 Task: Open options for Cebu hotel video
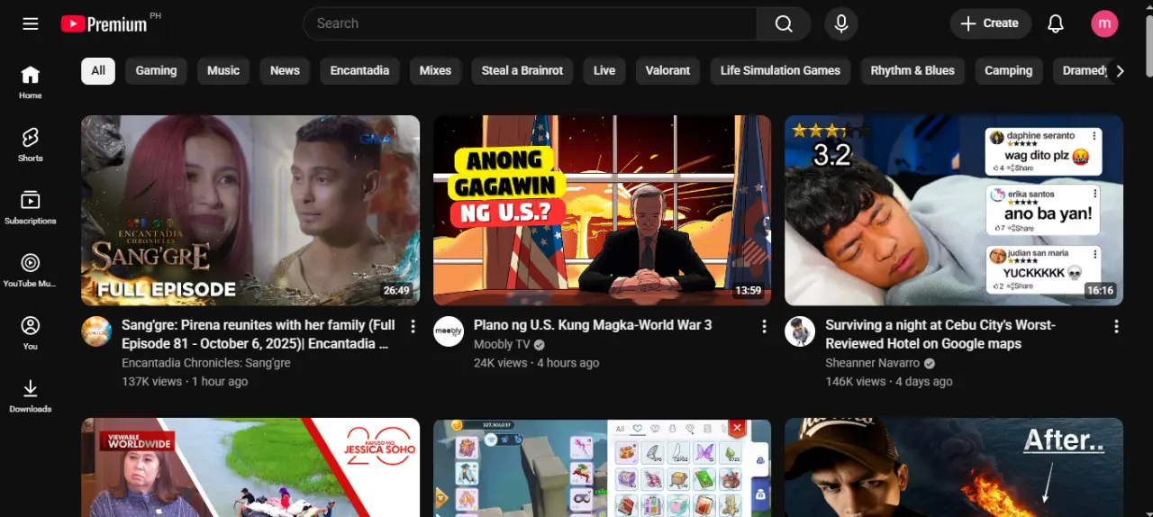(1116, 326)
